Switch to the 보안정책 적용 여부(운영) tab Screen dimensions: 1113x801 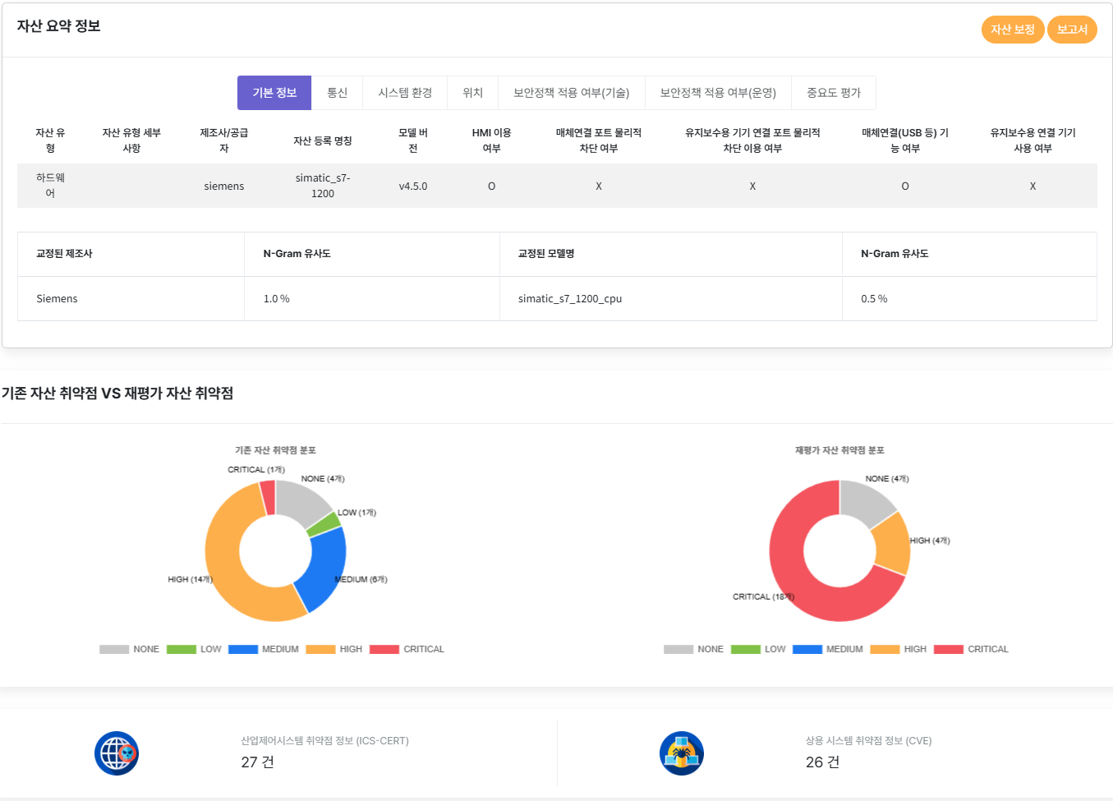pyautogui.click(x=718, y=93)
